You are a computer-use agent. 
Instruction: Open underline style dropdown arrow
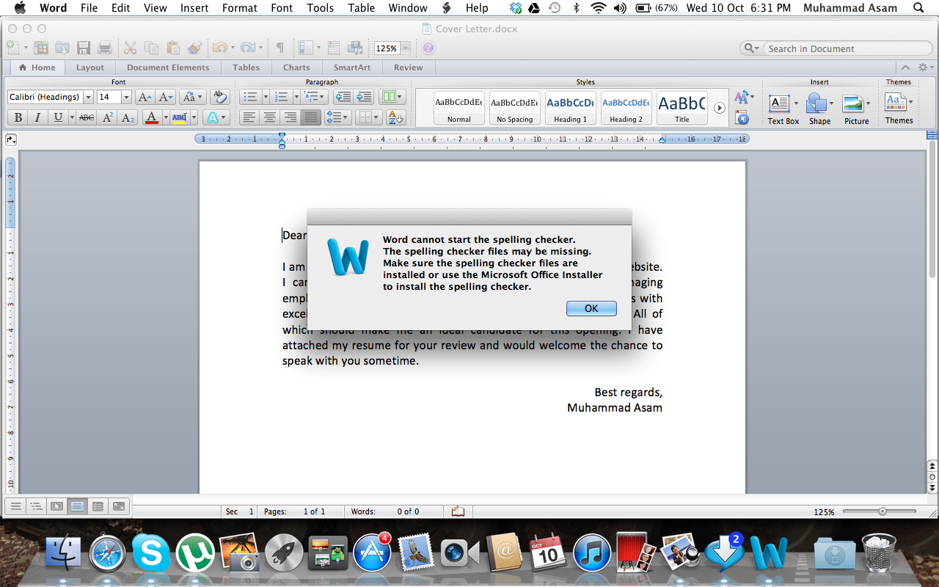point(72,117)
